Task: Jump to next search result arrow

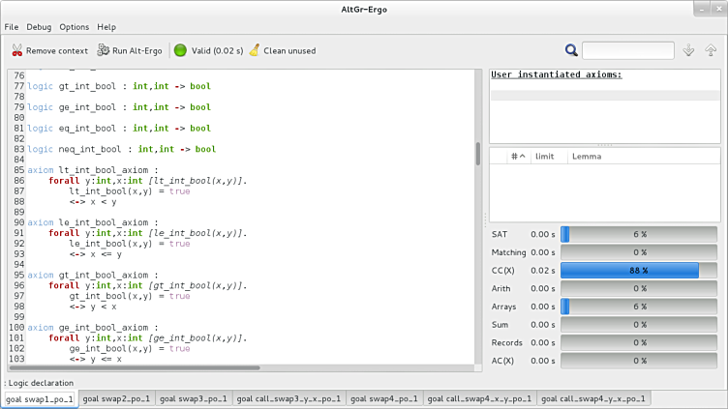Action: click(689, 50)
